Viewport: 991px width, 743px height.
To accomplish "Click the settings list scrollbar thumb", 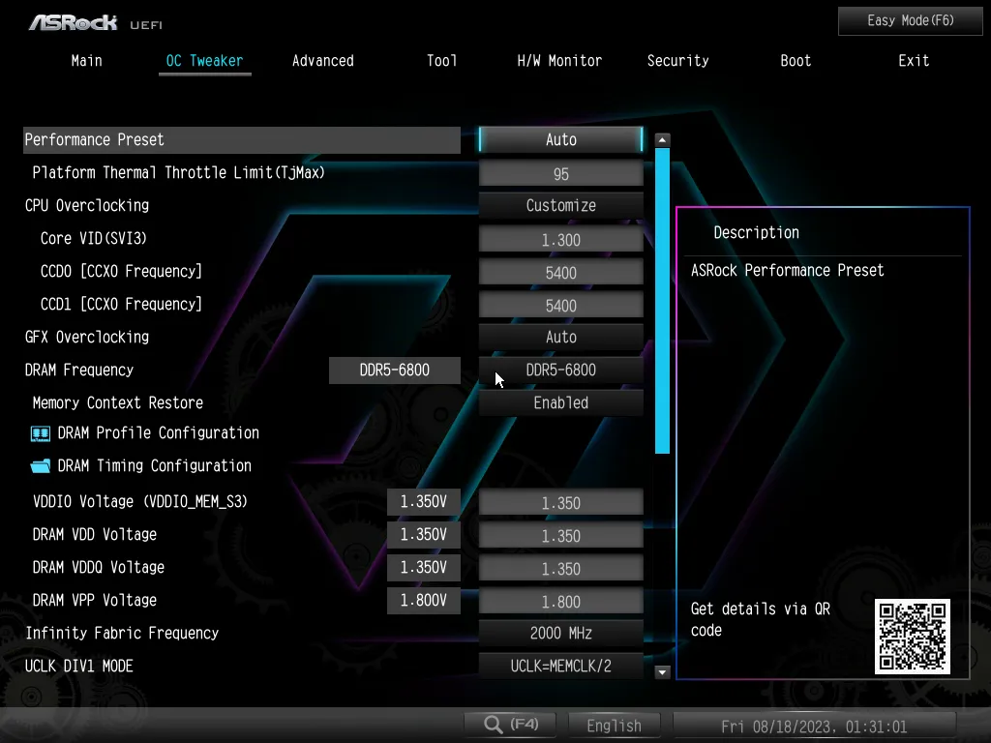I will click(x=662, y=301).
